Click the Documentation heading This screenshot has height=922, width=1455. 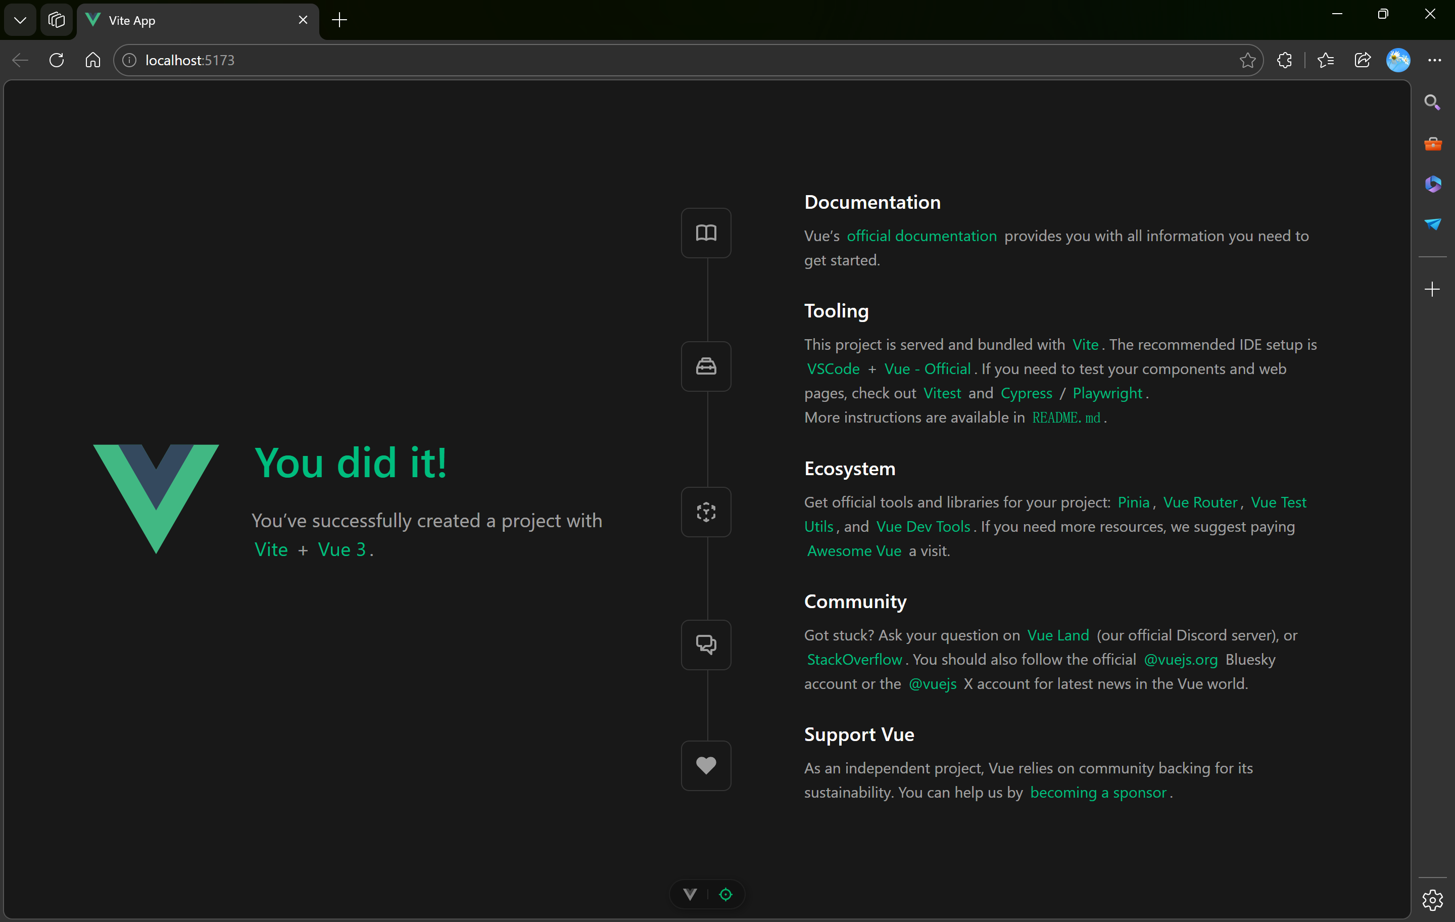coord(872,203)
